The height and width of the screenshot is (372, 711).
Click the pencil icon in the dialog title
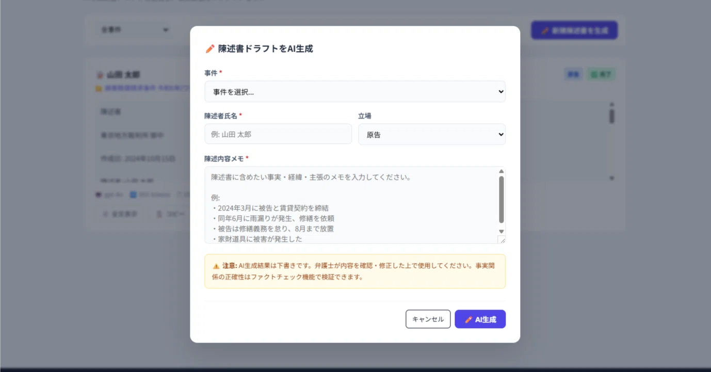(x=209, y=48)
